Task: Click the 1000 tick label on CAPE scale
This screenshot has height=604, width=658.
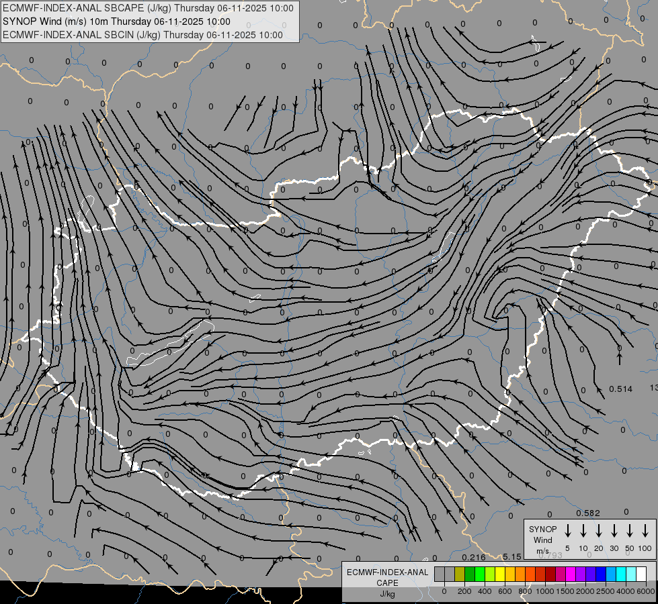Action: coord(545,591)
